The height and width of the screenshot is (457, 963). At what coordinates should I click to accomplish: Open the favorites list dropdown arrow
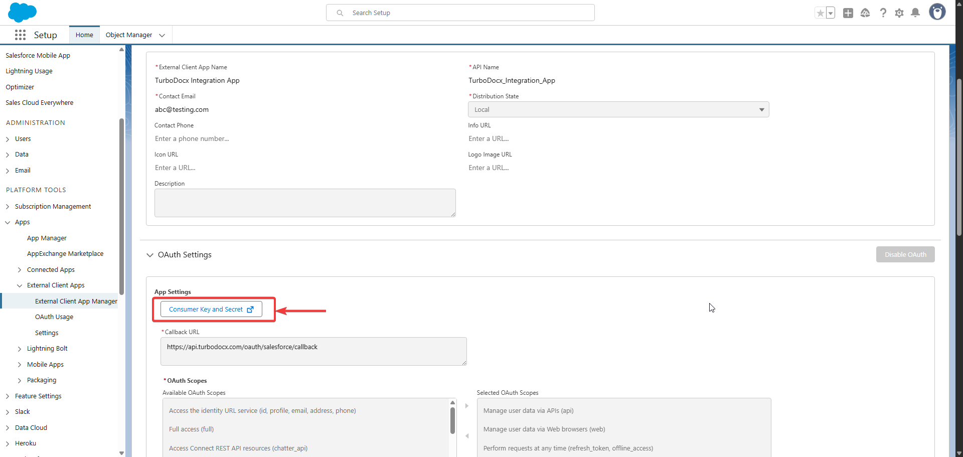tap(831, 13)
